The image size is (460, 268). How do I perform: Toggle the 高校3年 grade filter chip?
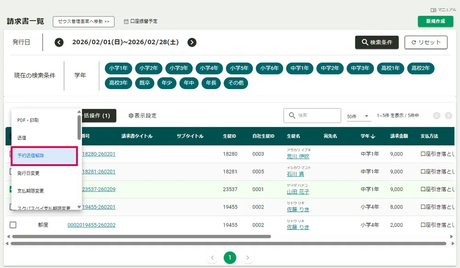(x=119, y=83)
